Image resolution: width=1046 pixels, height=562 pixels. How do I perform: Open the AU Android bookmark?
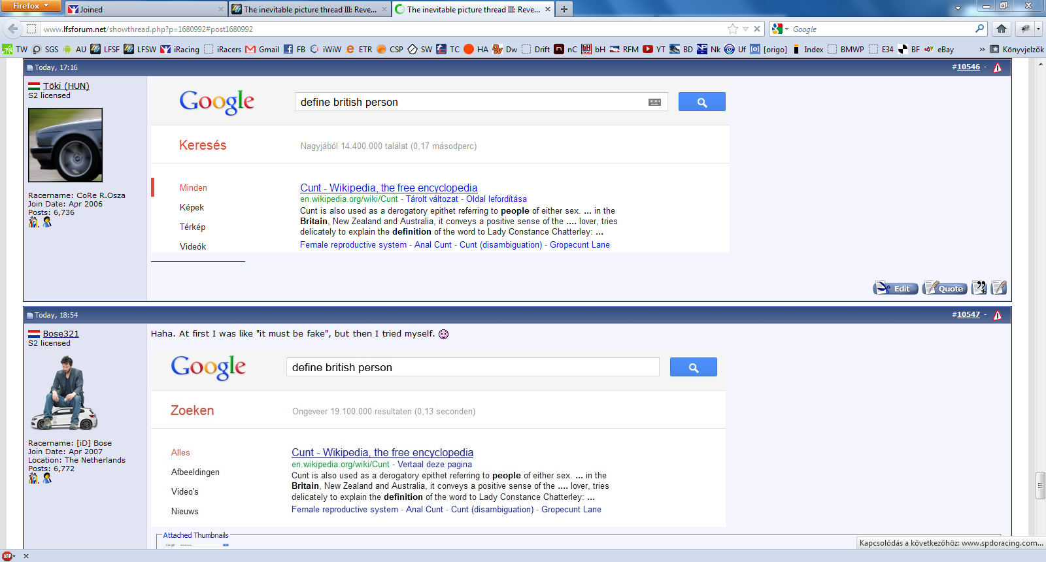(75, 49)
